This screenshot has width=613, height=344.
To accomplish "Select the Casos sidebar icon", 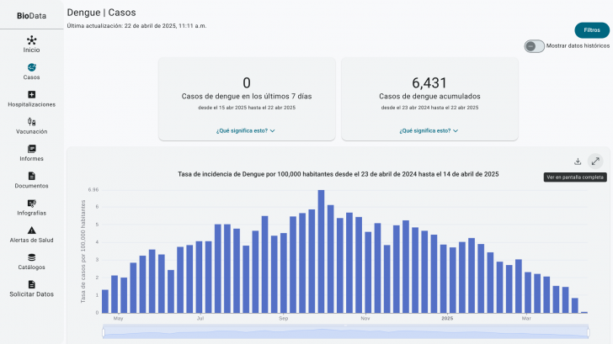I will tap(31, 67).
